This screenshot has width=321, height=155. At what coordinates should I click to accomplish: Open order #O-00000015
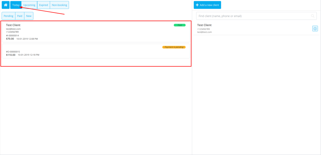click(13, 52)
